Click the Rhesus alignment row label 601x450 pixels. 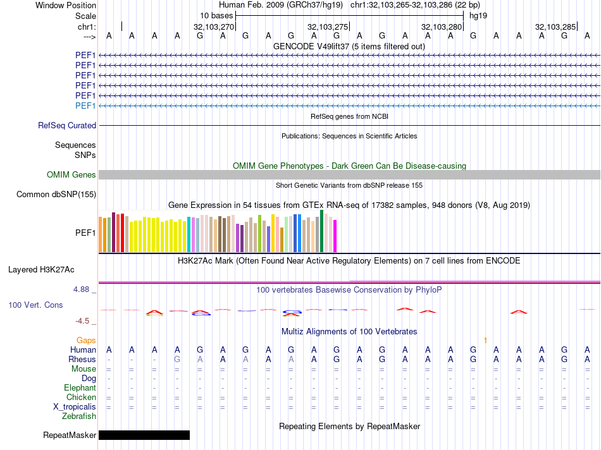[x=82, y=359]
